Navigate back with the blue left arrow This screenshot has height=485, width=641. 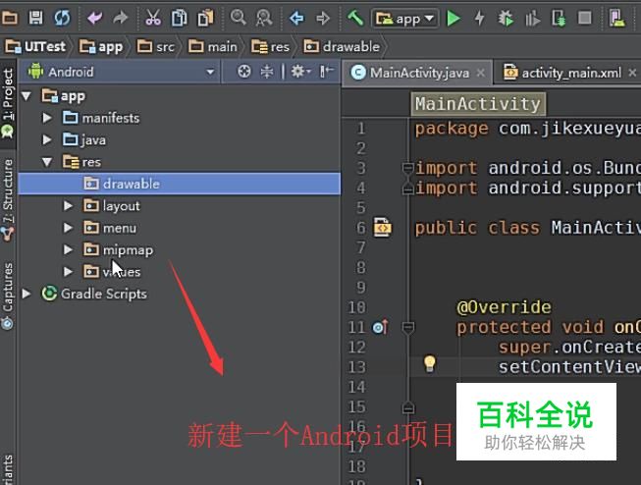tap(296, 18)
